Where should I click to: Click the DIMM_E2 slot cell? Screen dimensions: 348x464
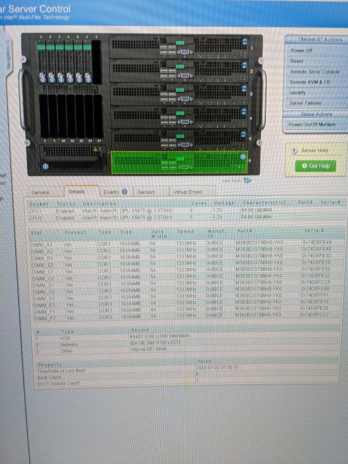[44, 305]
